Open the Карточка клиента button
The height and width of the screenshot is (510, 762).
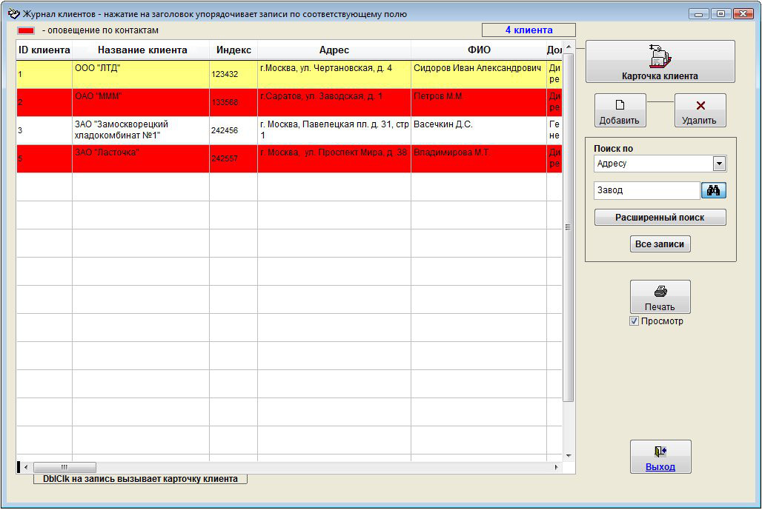click(660, 61)
